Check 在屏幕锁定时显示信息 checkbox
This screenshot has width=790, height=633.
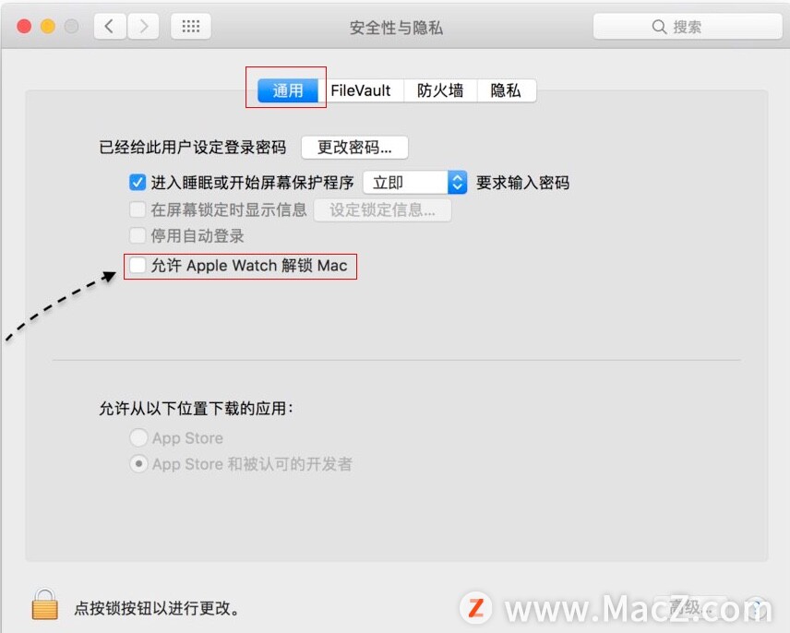click(x=137, y=209)
